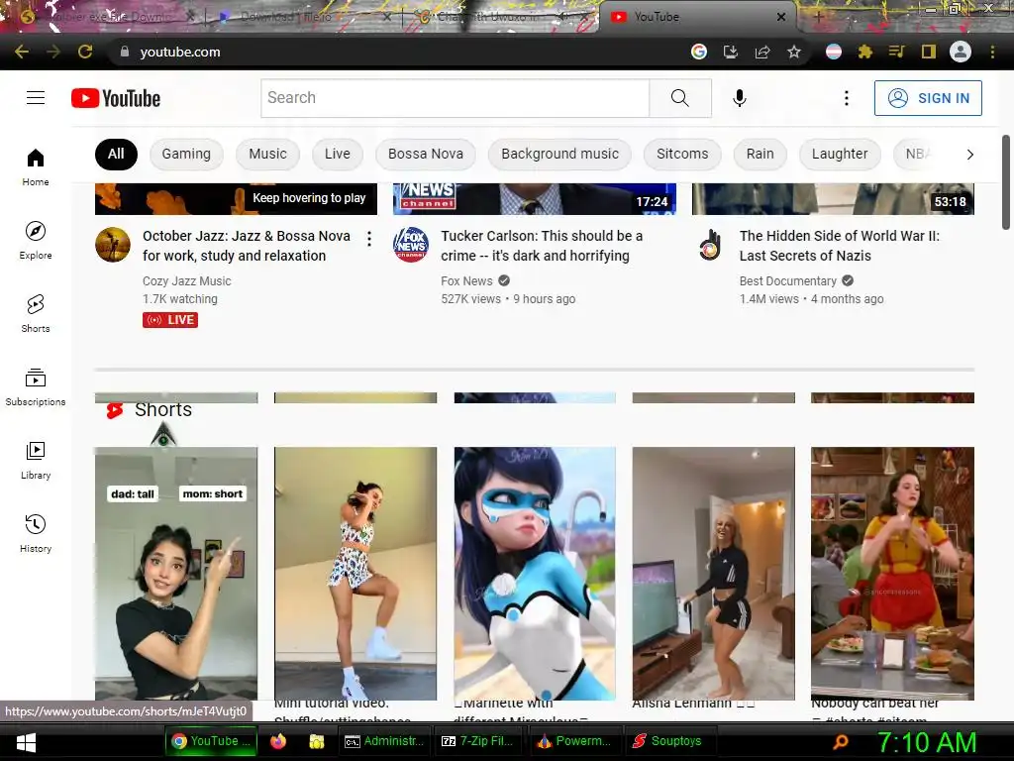Click install app icon in address bar
This screenshot has height=761, width=1014.
tap(730, 52)
